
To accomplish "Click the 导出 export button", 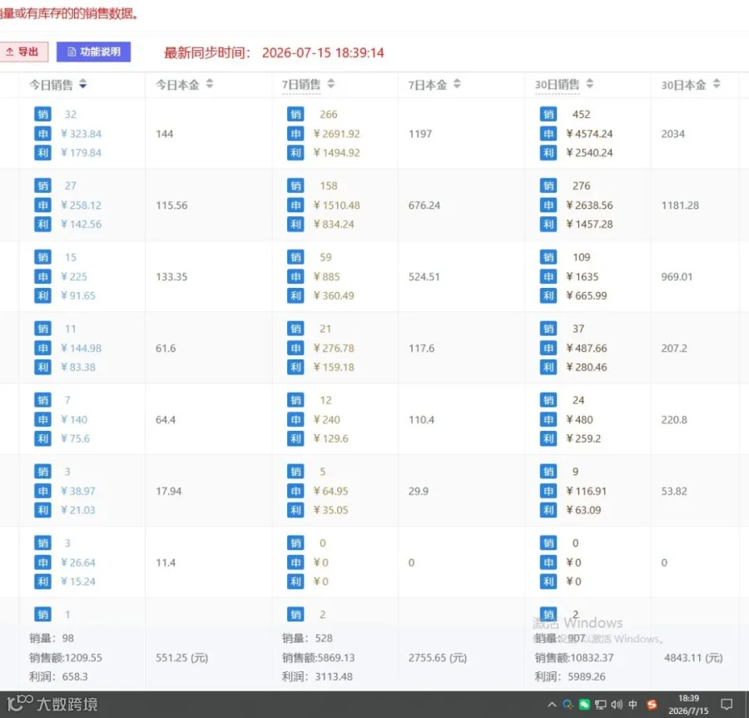I will (23, 52).
